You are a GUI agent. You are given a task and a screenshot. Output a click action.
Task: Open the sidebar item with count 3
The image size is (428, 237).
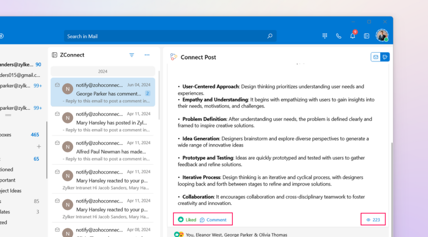[20, 212]
